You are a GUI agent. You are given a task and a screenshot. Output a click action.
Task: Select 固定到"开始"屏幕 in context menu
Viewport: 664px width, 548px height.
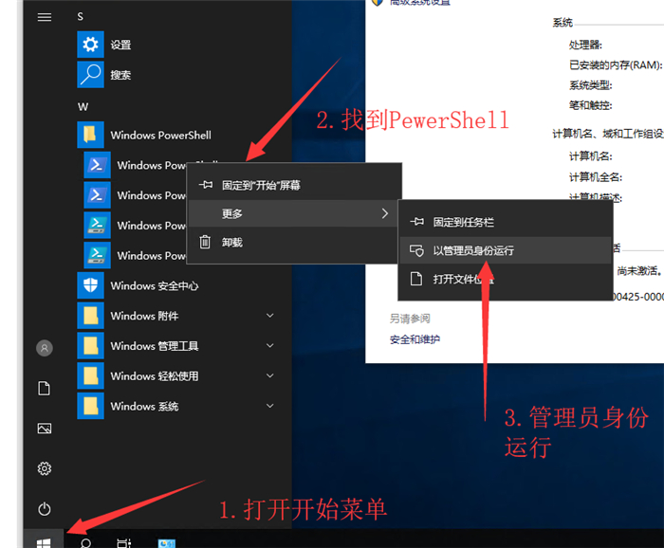tap(294, 185)
